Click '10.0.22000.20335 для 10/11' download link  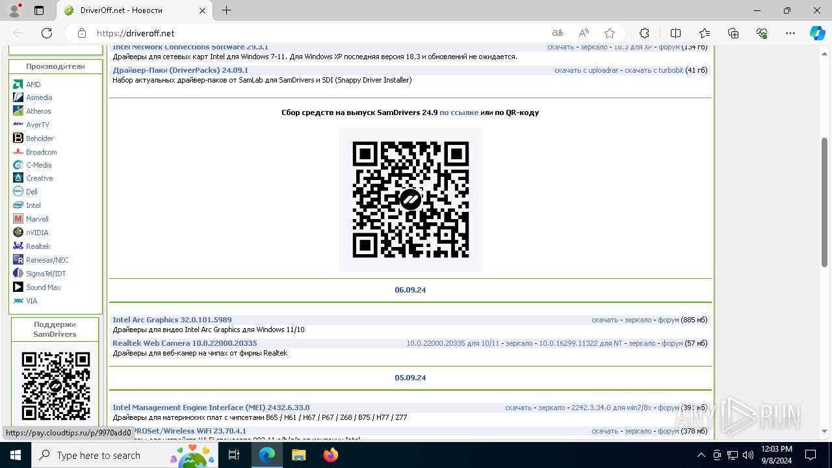[x=453, y=343]
